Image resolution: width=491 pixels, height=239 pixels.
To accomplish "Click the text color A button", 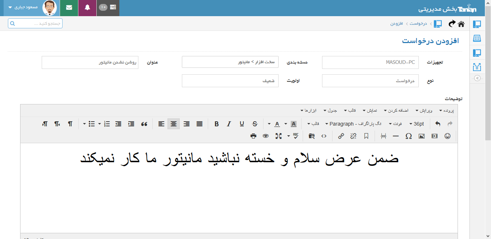I will click(277, 124).
